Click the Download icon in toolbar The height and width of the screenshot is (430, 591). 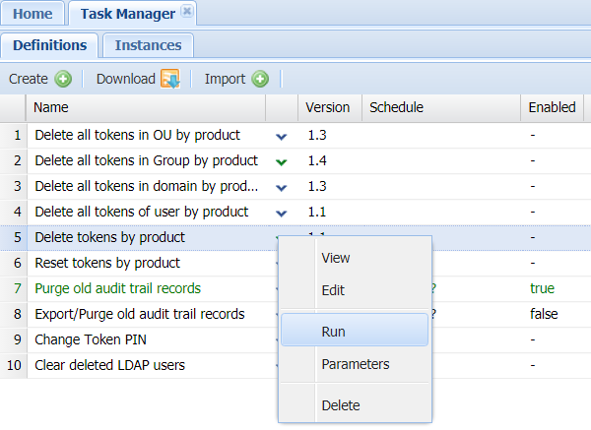pos(169,79)
